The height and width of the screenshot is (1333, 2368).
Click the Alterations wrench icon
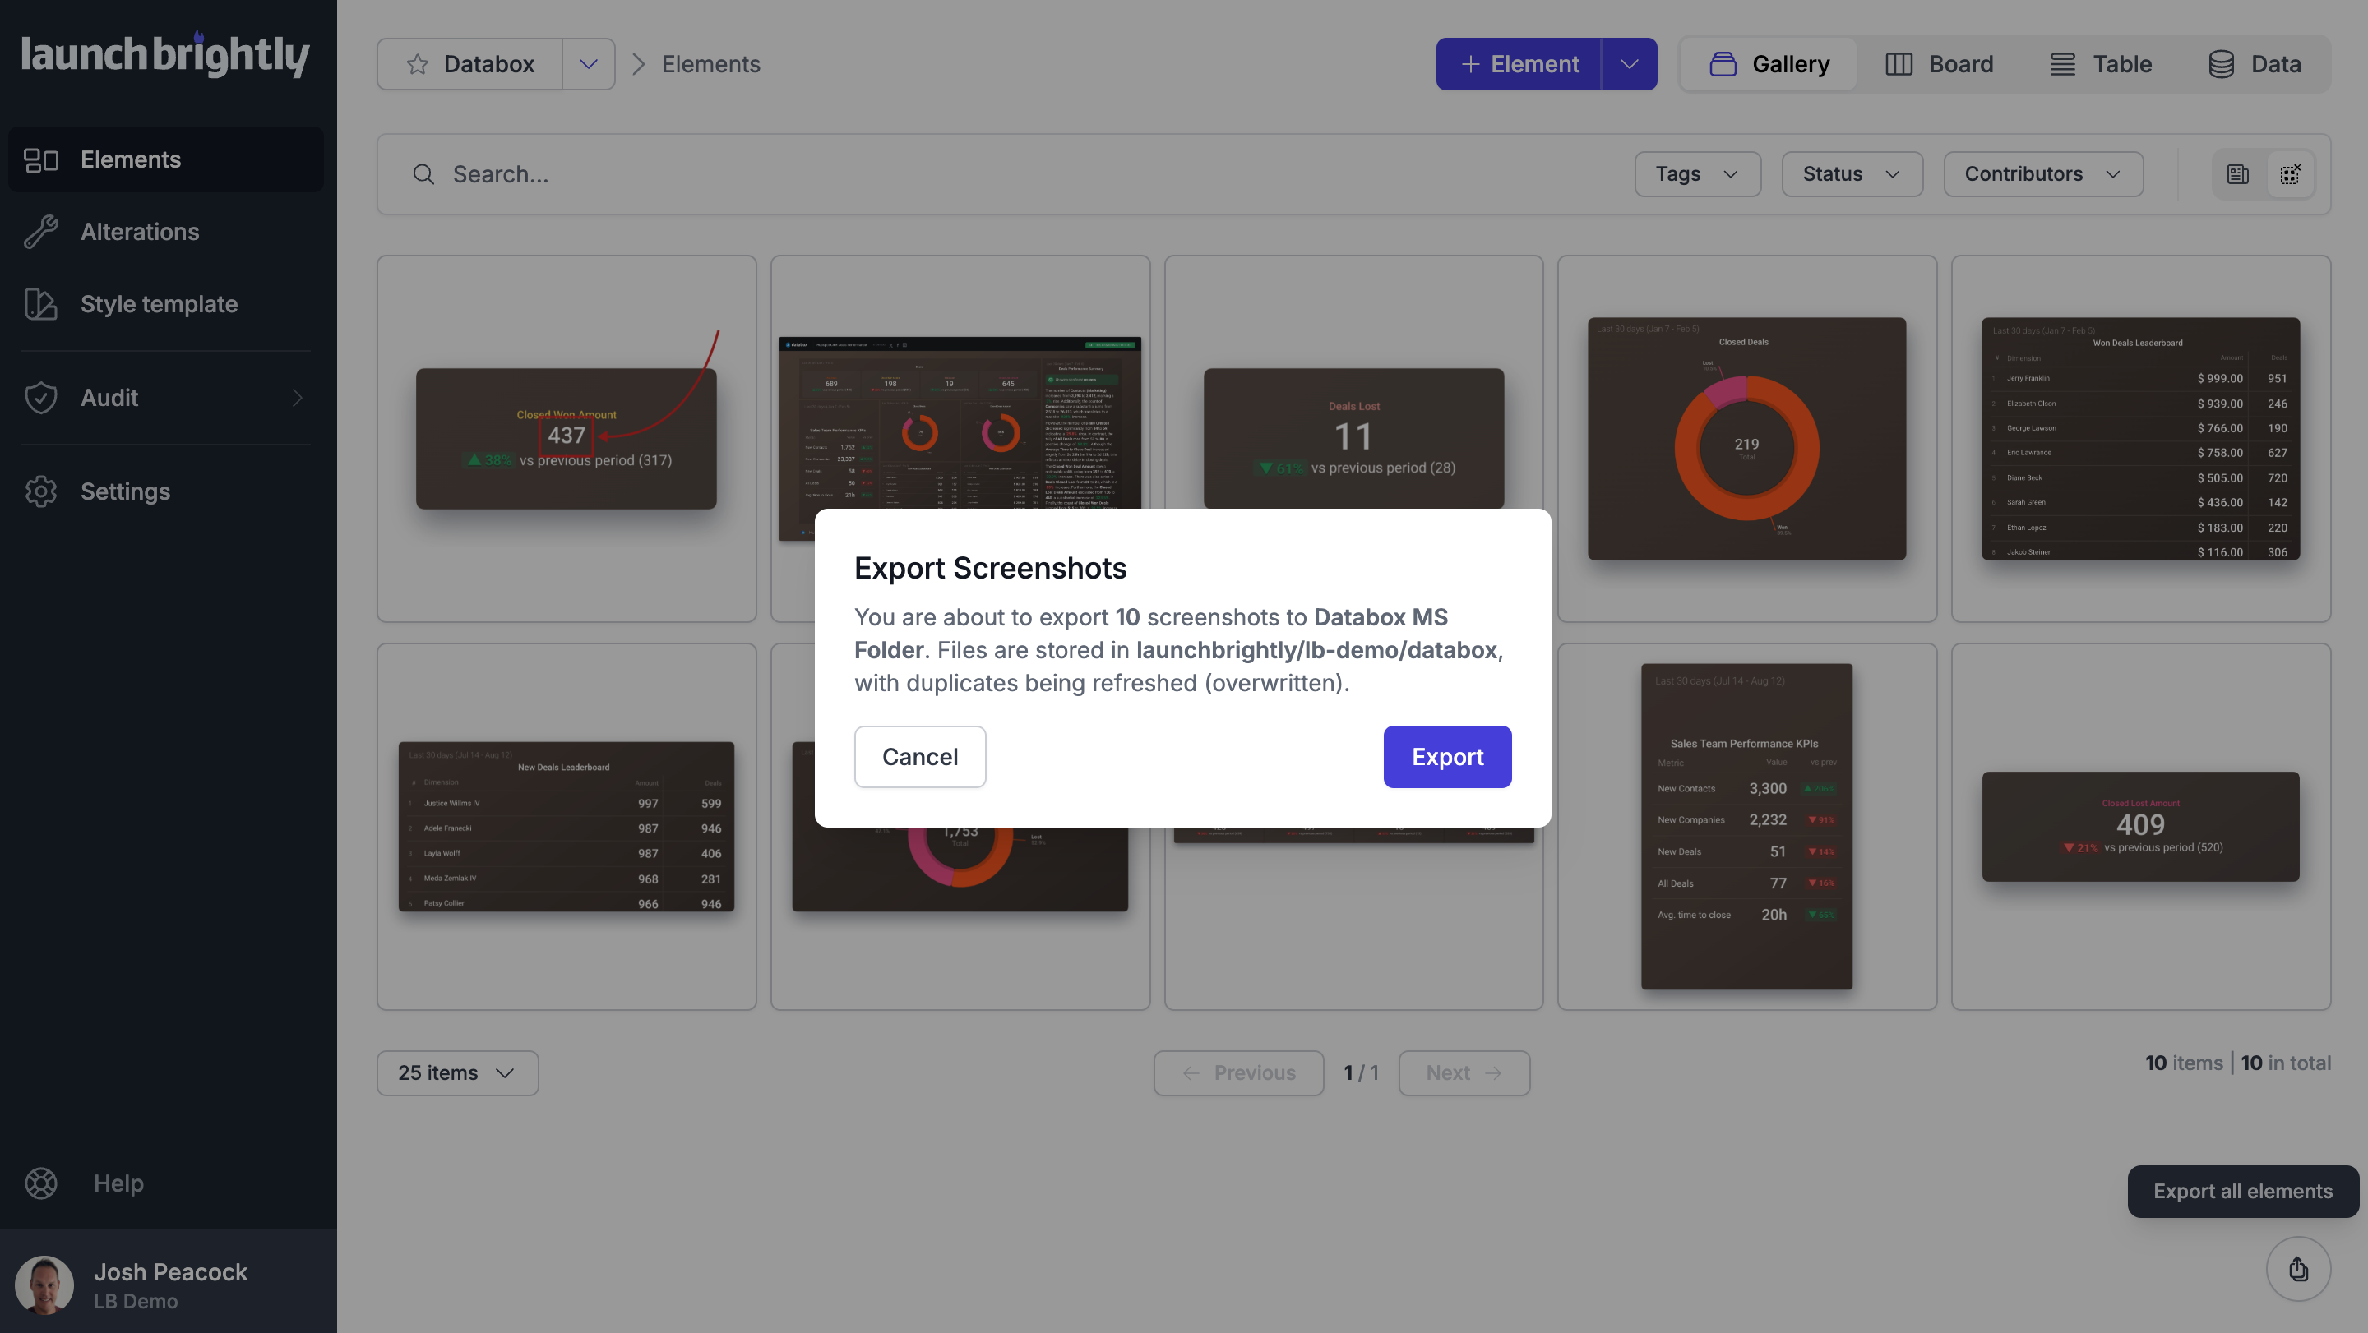(41, 232)
